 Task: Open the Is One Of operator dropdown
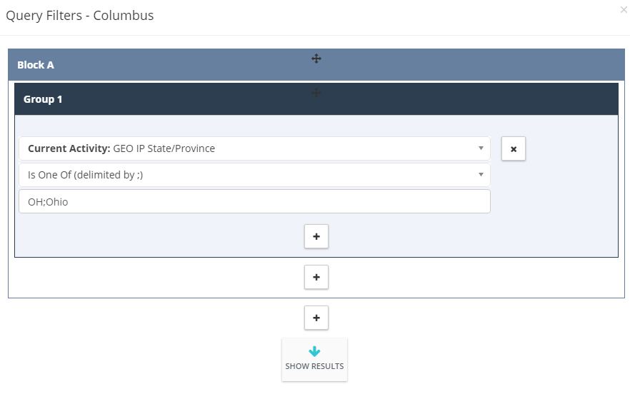click(254, 175)
